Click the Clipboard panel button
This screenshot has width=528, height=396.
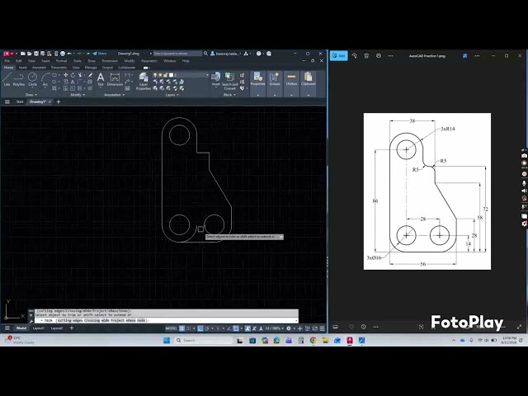tap(308, 81)
